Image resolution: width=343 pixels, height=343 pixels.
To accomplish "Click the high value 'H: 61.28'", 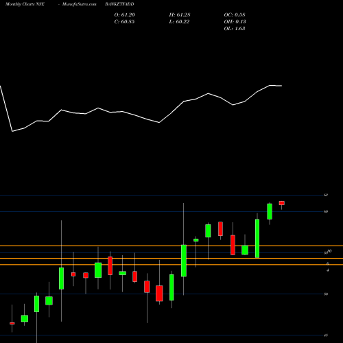I will tap(180, 15).
